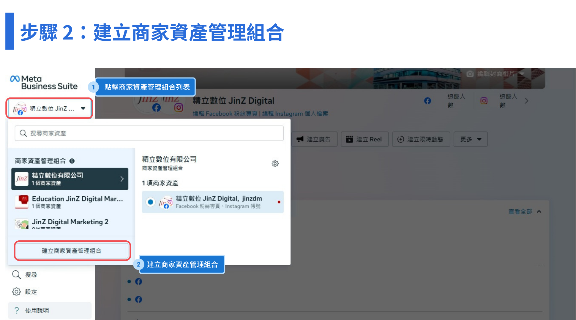Expand the chevron next to follower counts
The height and width of the screenshot is (320, 576).
[x=526, y=101]
